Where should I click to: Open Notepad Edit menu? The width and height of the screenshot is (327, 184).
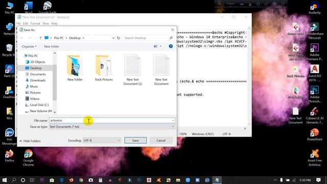pos(26,24)
